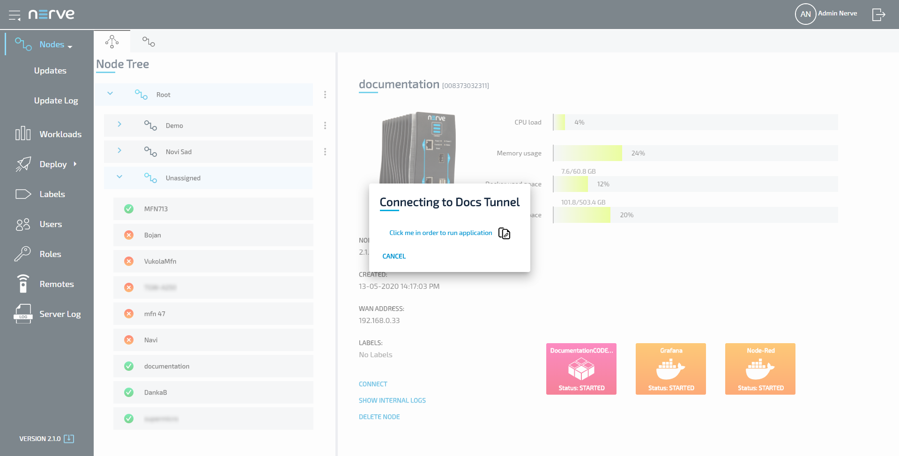Open Server Log in the sidebar
The height and width of the screenshot is (456, 899).
pos(59,314)
